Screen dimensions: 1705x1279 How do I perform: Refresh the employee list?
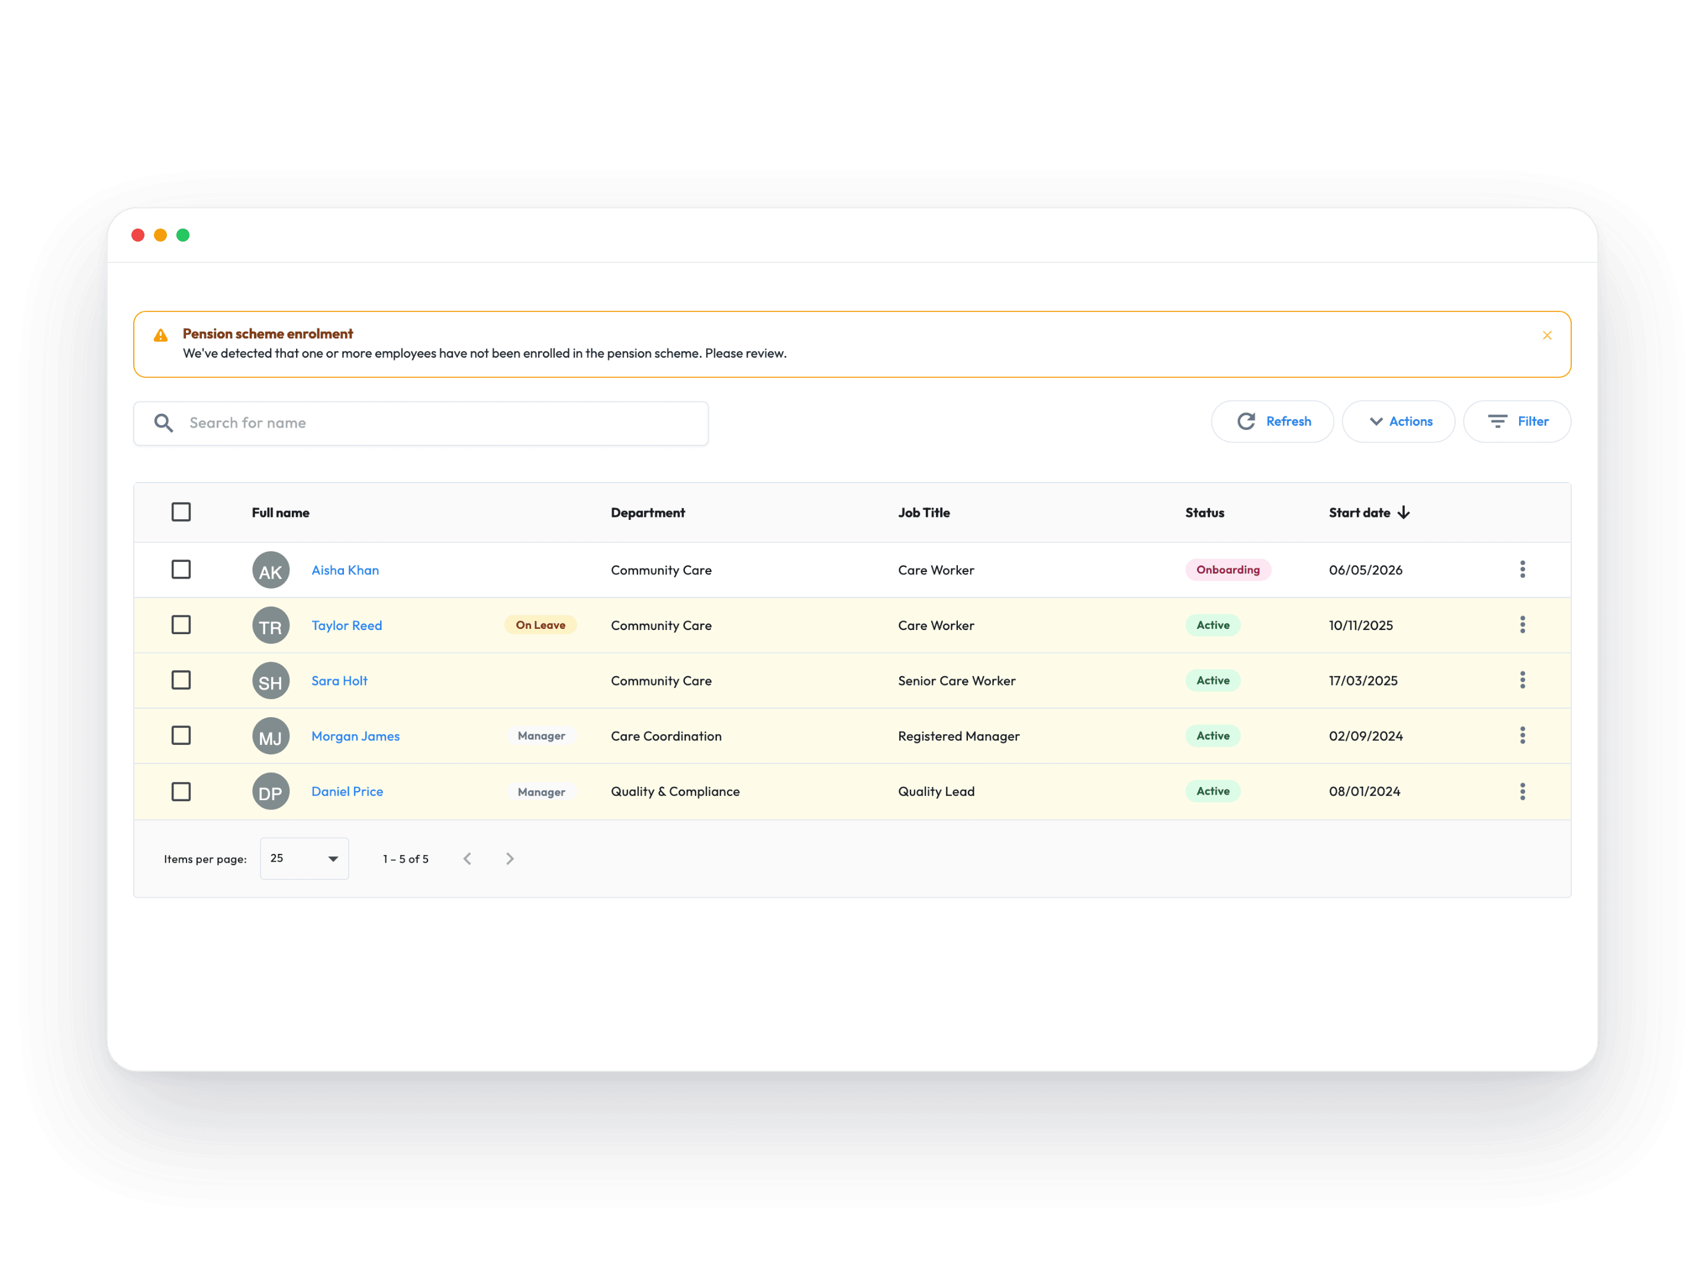point(1273,422)
